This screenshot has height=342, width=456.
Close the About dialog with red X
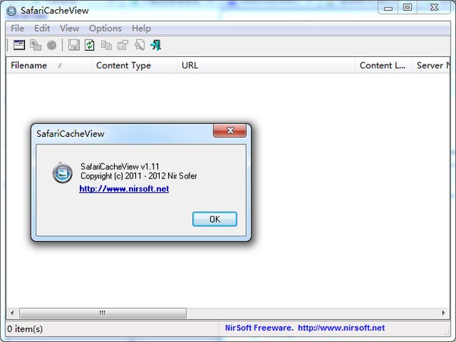coord(230,130)
